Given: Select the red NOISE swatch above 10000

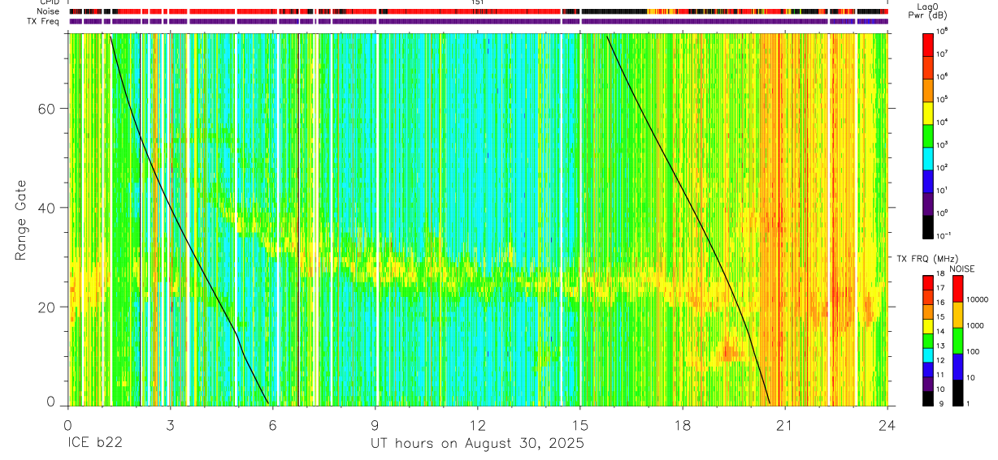Looking at the screenshot, I should click(957, 289).
